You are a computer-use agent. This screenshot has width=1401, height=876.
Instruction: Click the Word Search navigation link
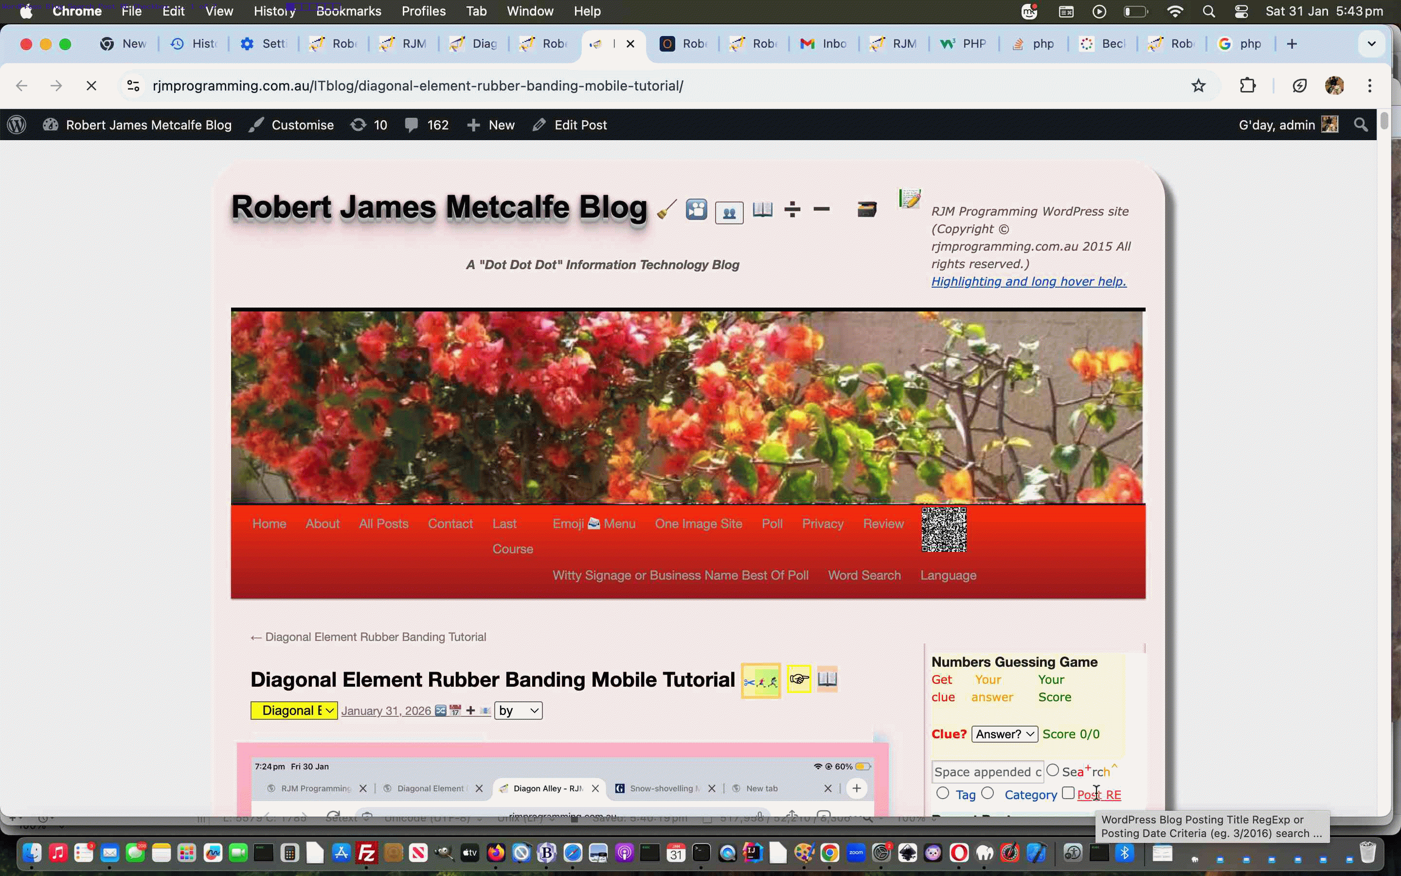864,575
